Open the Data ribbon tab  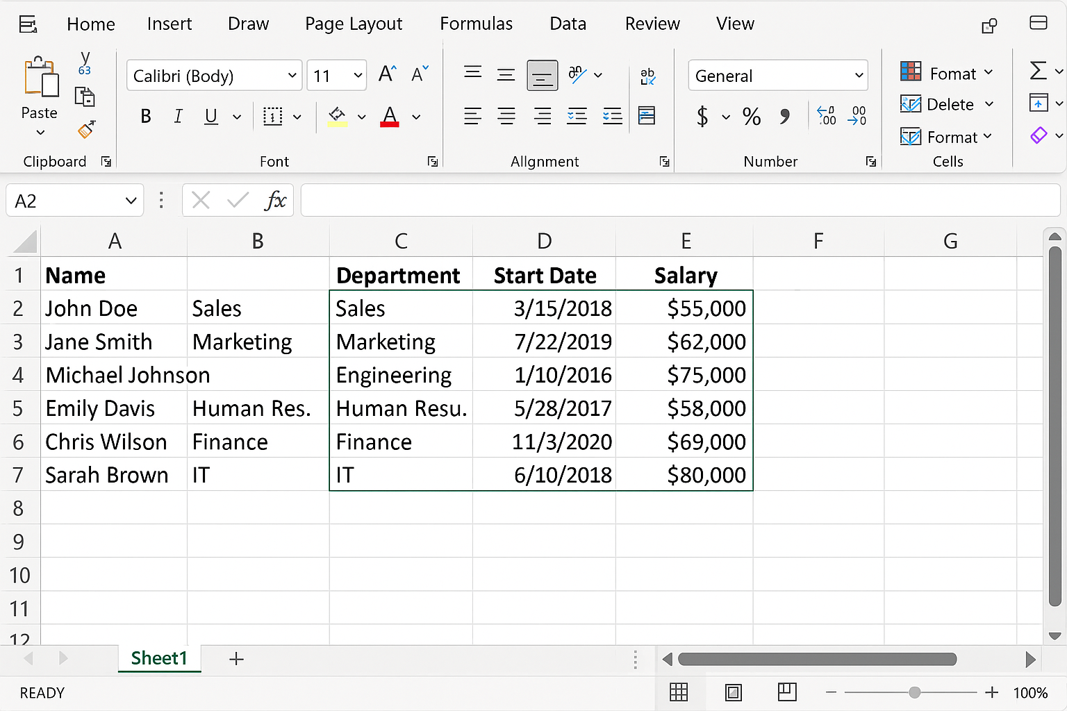point(568,24)
